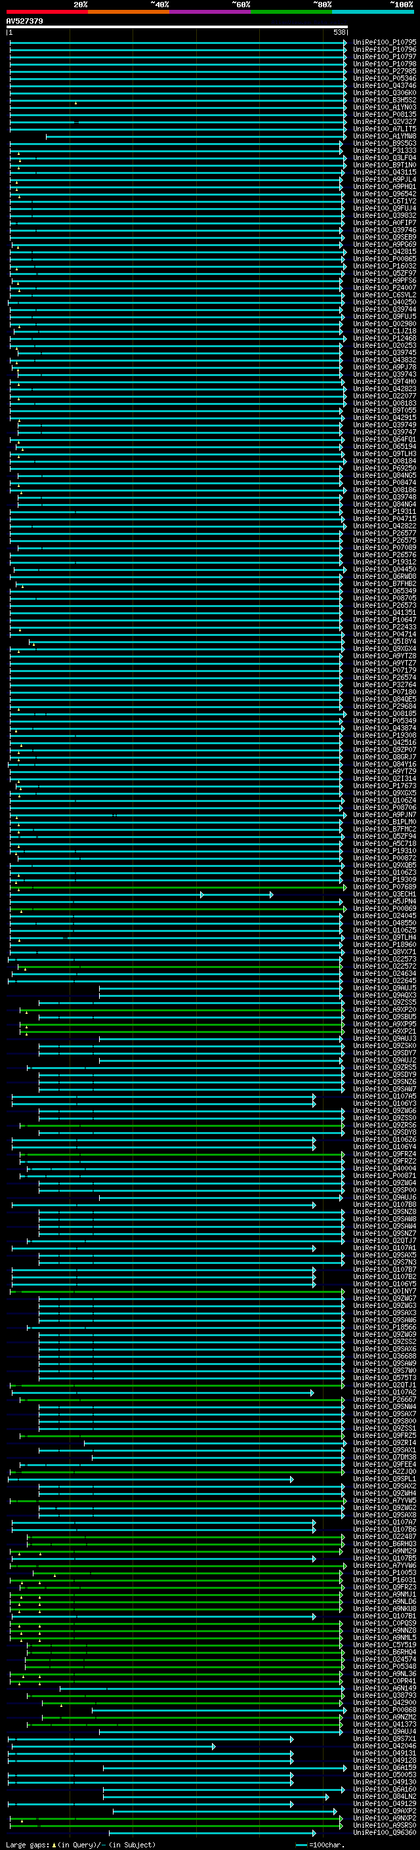Select hit label UniRef100_P17673

click(x=385, y=786)
